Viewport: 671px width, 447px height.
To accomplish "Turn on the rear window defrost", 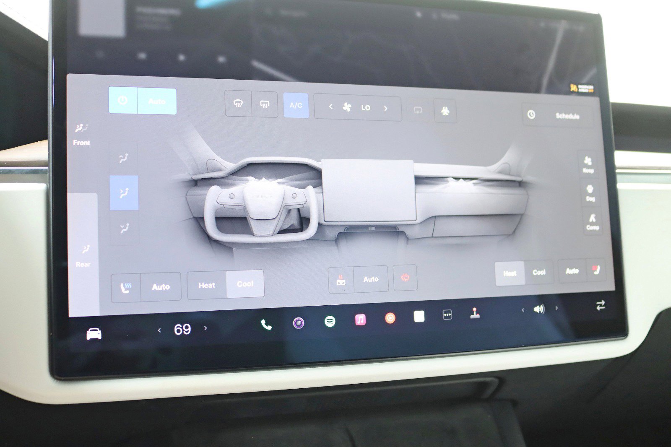I will 265,104.
